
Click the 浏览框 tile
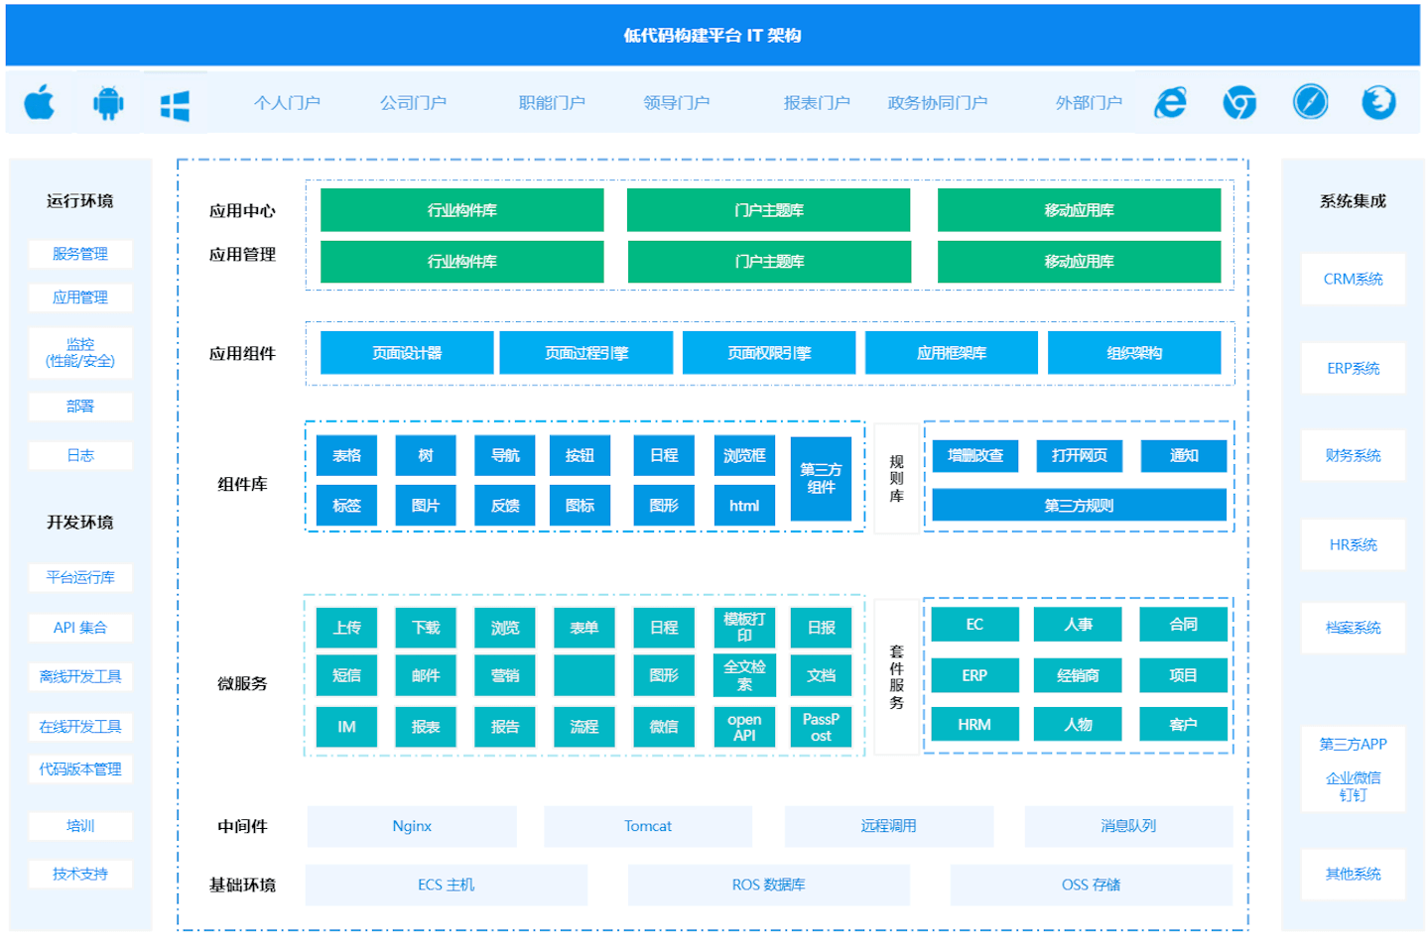coord(744,456)
